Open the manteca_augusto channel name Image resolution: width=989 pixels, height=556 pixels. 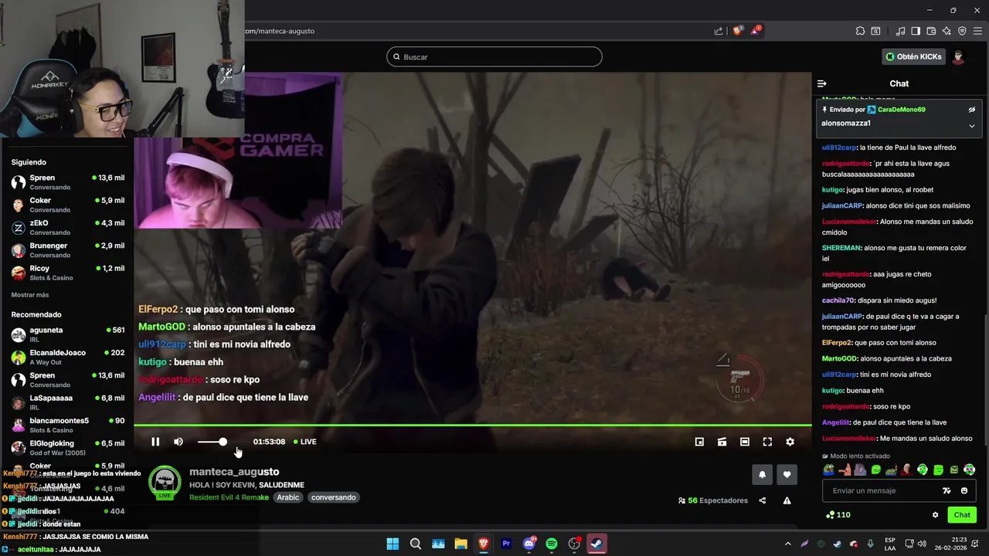tap(234, 472)
